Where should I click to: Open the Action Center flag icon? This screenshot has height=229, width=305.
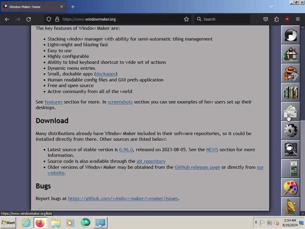pyautogui.click(x=262, y=222)
